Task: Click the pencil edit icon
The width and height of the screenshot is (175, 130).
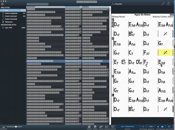Action: tap(163, 3)
